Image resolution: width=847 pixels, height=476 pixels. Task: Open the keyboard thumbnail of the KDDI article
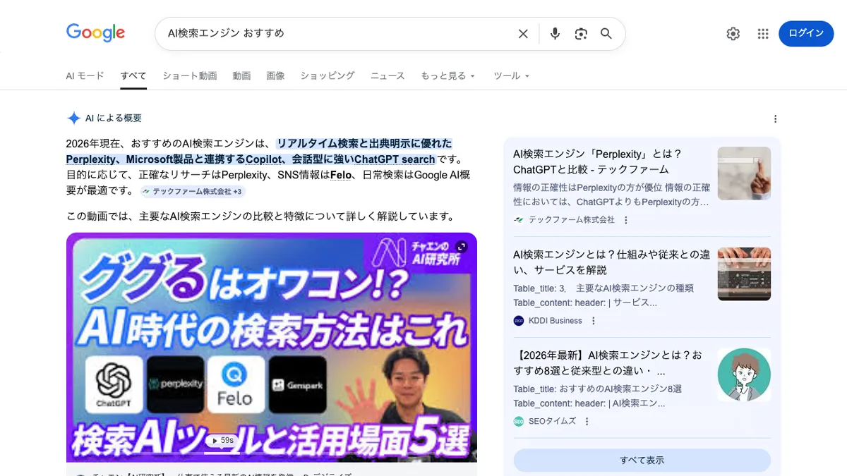[x=744, y=274]
